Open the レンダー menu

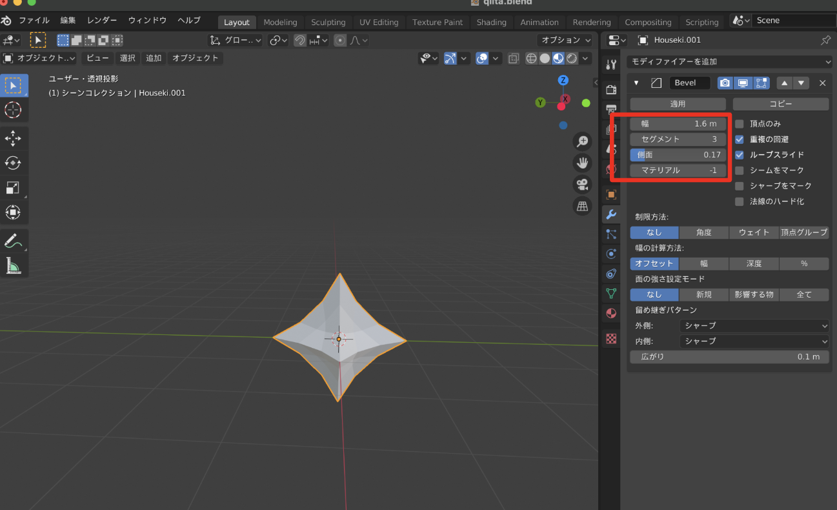(x=102, y=21)
